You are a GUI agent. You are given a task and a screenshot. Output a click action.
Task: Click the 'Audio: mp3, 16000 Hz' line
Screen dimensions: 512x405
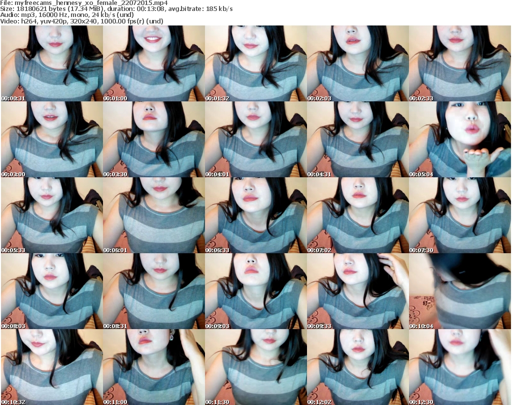[67, 15]
